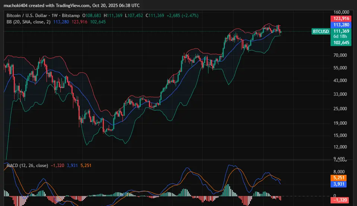Click the 6d 18h countdown label

340,36
